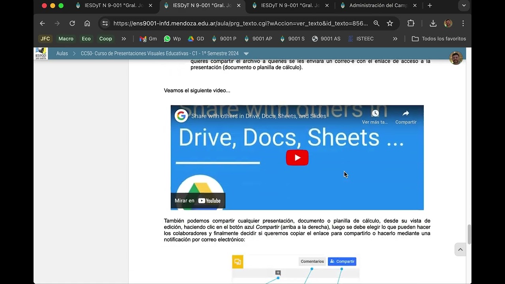Reload the current page

[x=72, y=23]
